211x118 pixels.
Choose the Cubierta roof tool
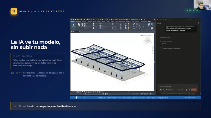95,24
